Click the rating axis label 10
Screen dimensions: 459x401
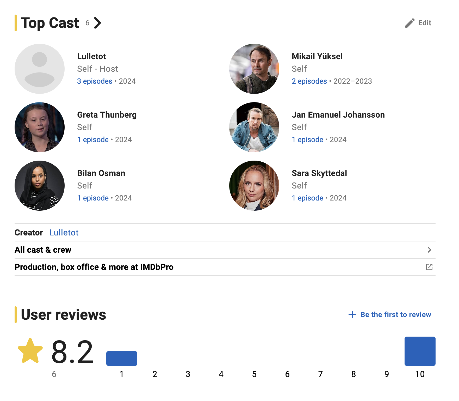420,374
